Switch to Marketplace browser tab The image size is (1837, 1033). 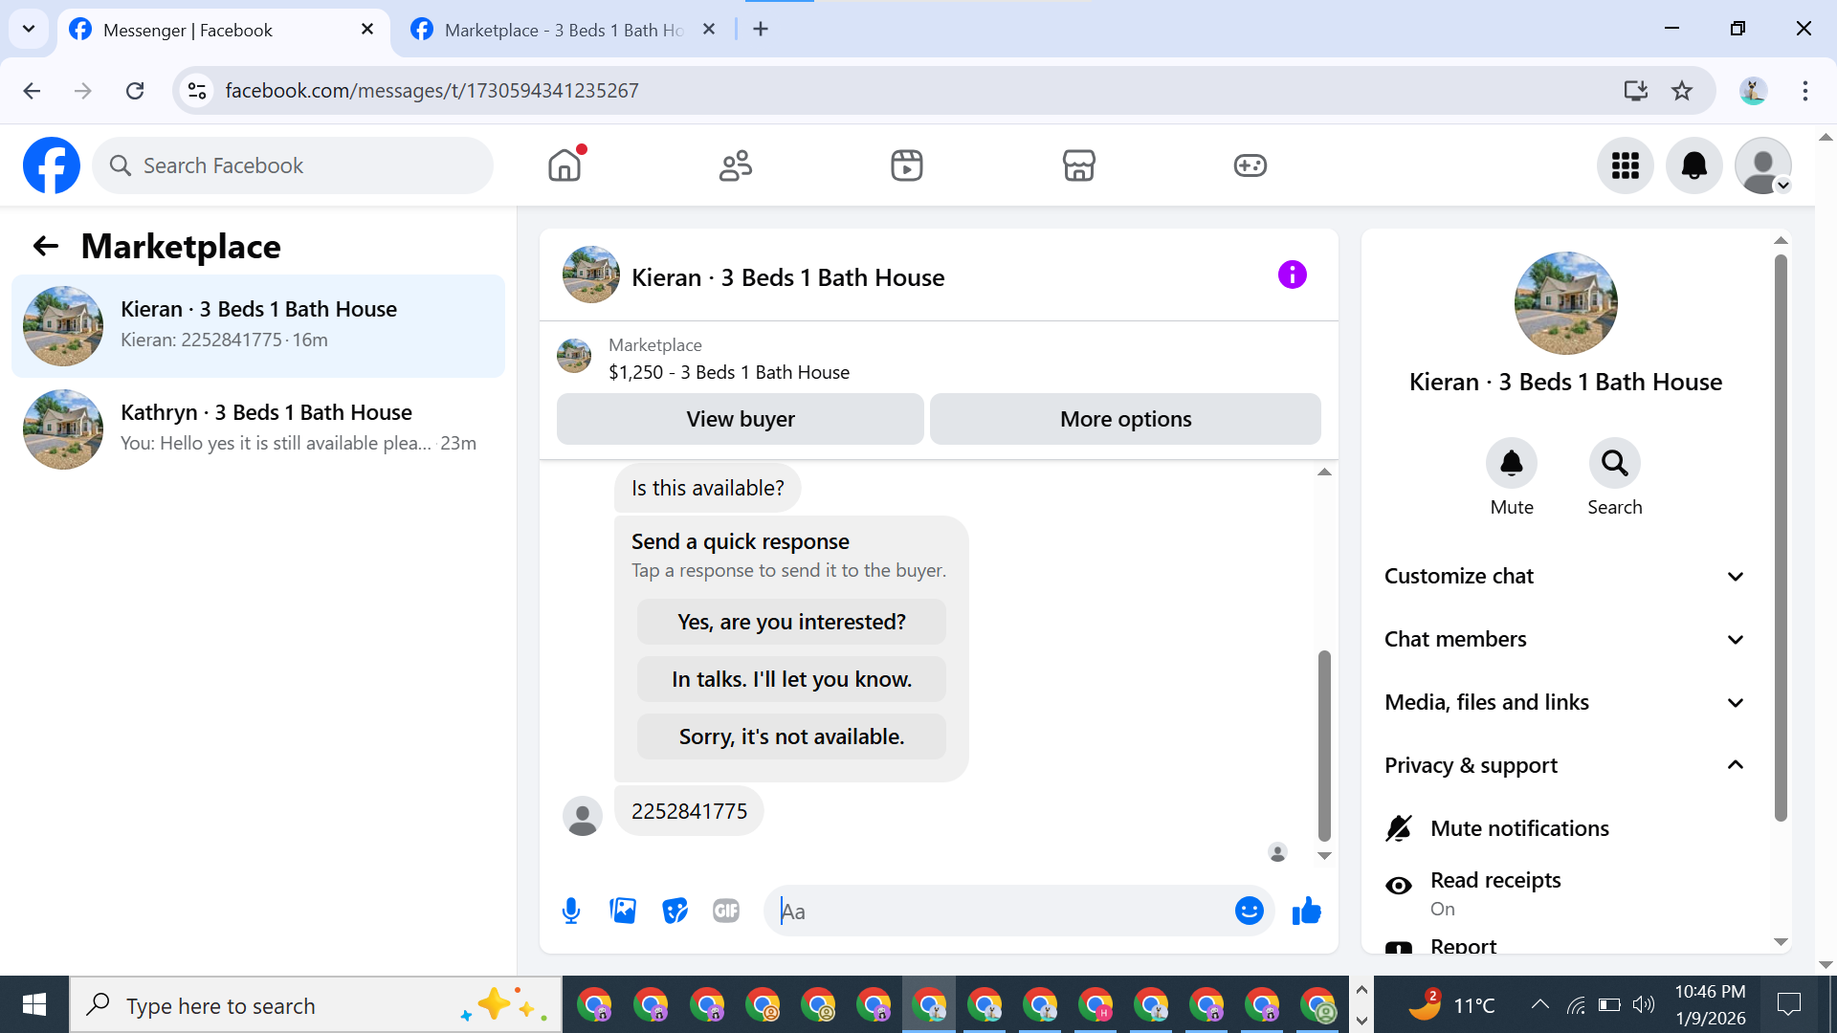(563, 30)
